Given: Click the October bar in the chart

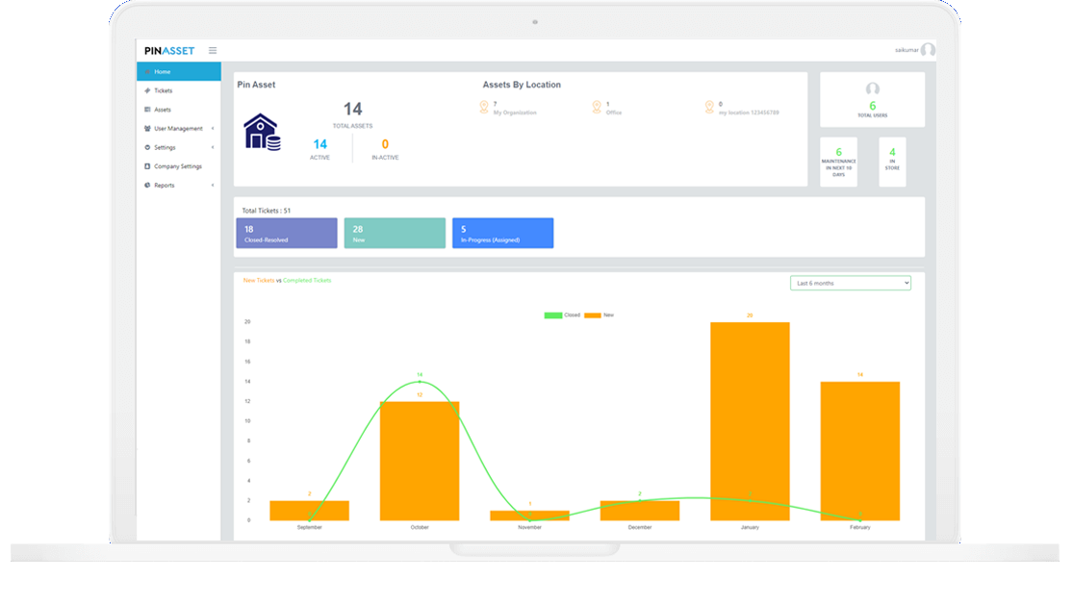Looking at the screenshot, I should 420,461.
